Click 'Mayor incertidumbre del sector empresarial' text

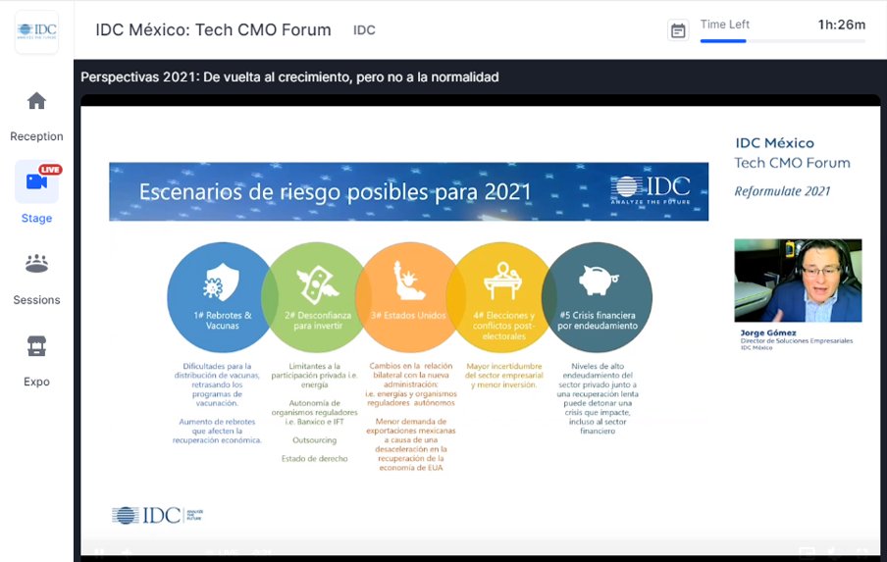504,376
